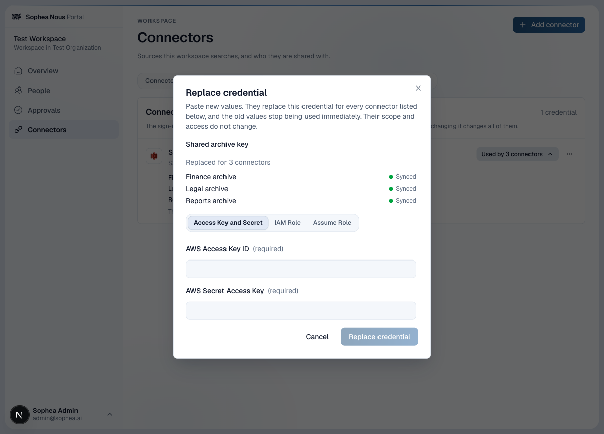Click the Connectors sidebar icon
This screenshot has height=434, width=604.
click(x=18, y=130)
